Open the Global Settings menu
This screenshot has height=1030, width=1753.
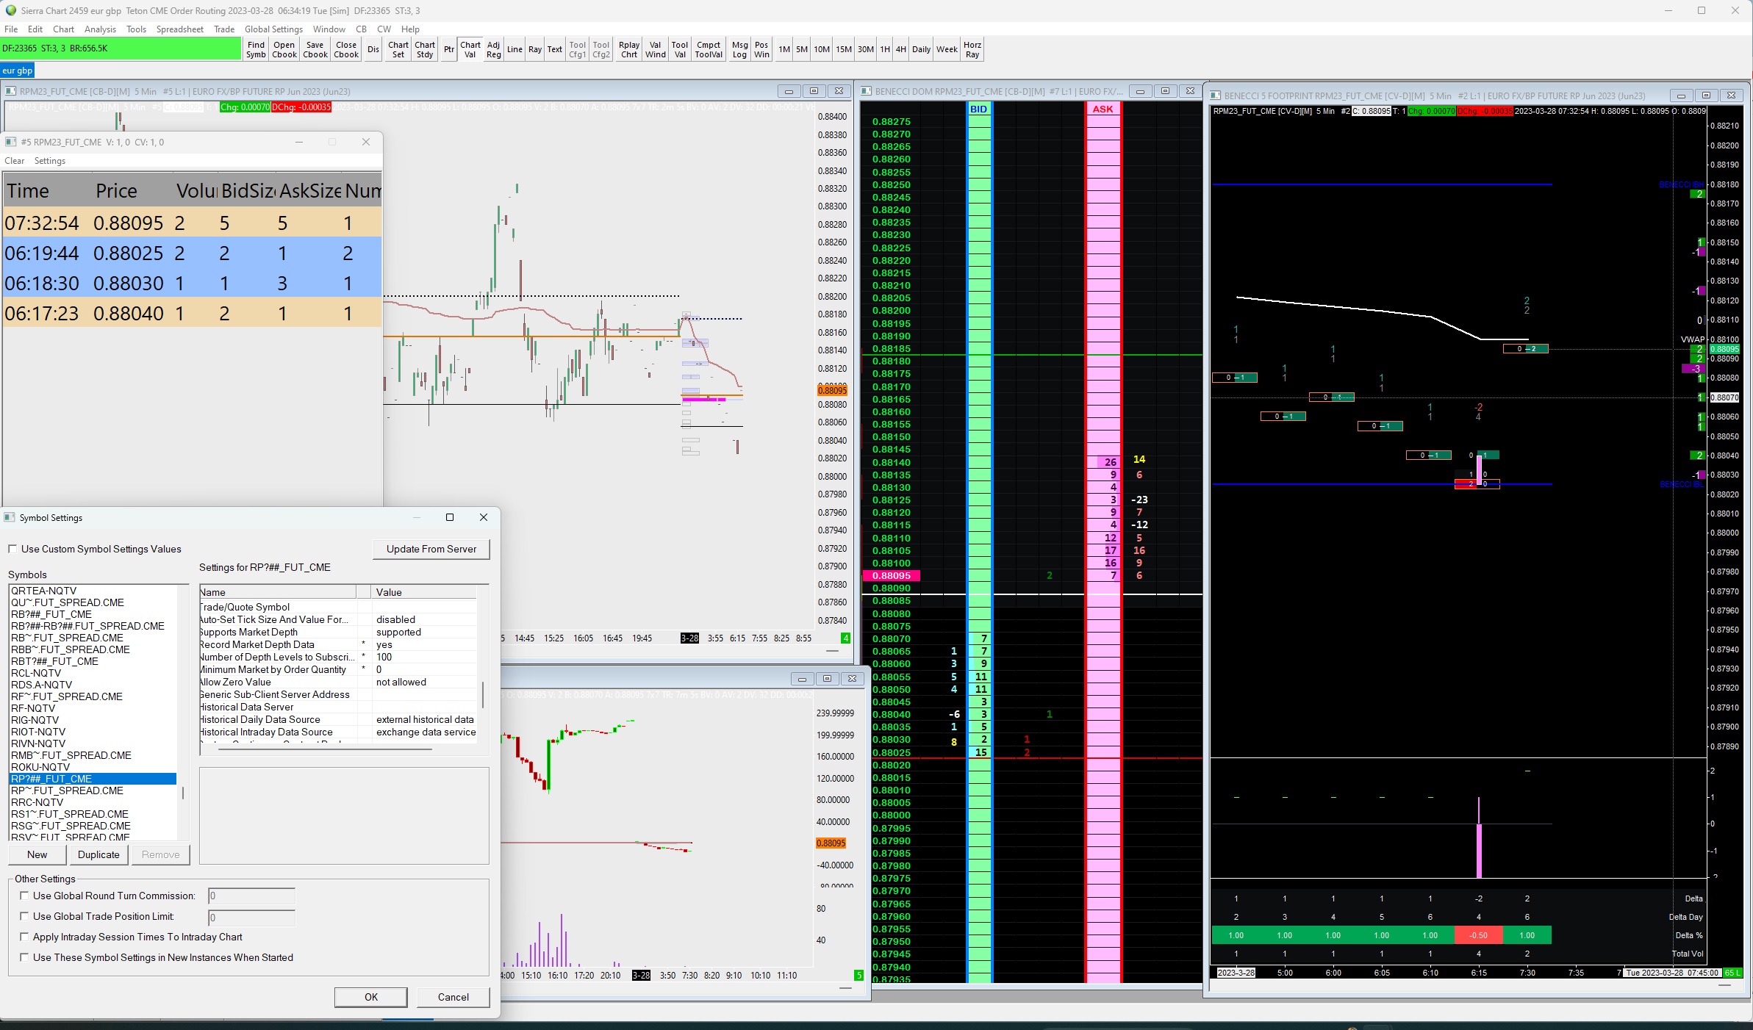pos(273,29)
